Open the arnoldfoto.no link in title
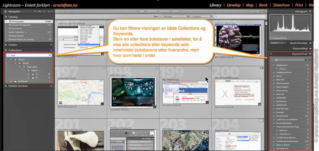 coord(65,5)
